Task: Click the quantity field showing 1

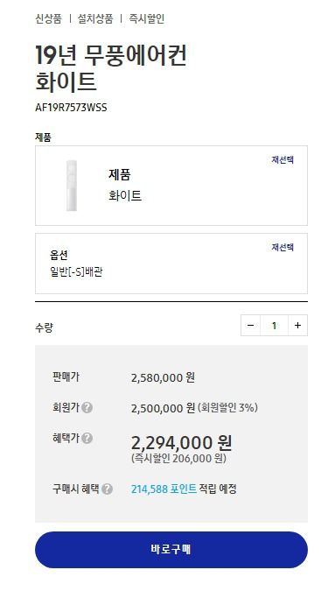Action: pos(274,326)
